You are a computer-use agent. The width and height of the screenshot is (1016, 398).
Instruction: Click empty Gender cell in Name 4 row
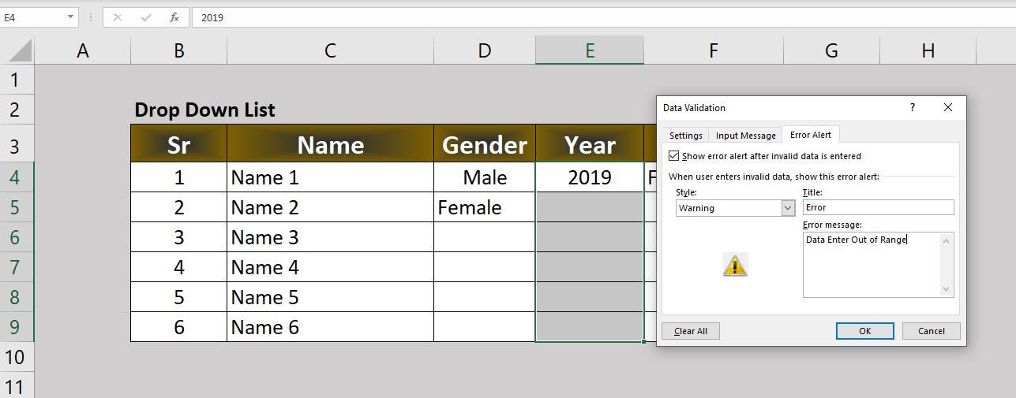(485, 267)
